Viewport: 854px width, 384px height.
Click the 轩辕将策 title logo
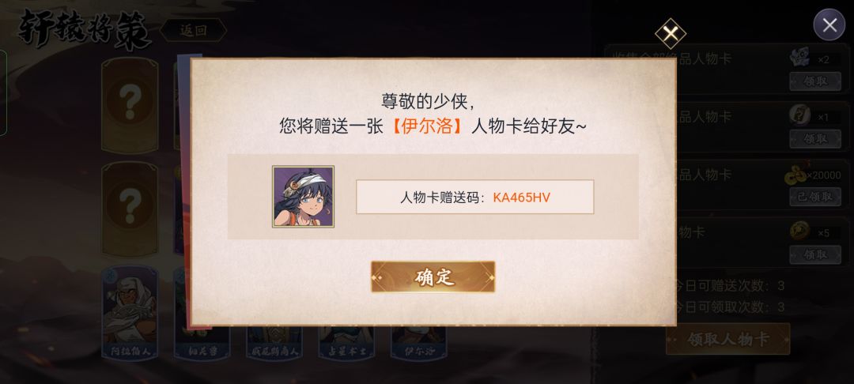pos(85,30)
